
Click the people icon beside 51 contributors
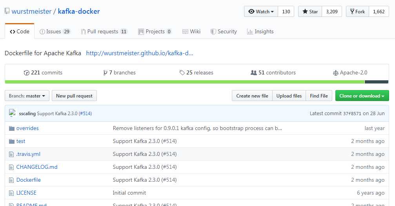(x=254, y=73)
